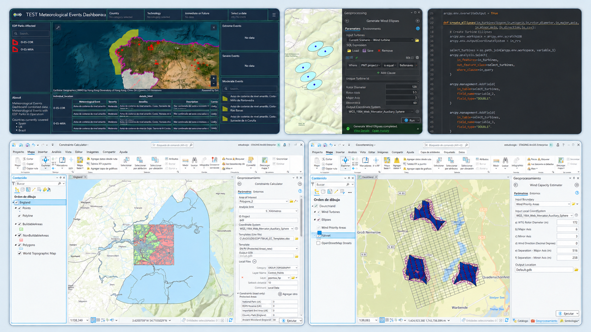
Task: Zoom in on the dashboard map
Action: pyautogui.click(x=213, y=78)
